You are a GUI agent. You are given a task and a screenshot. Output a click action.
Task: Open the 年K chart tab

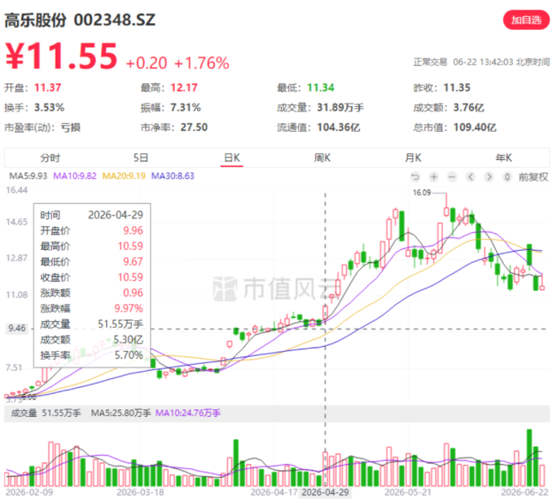pos(504,158)
